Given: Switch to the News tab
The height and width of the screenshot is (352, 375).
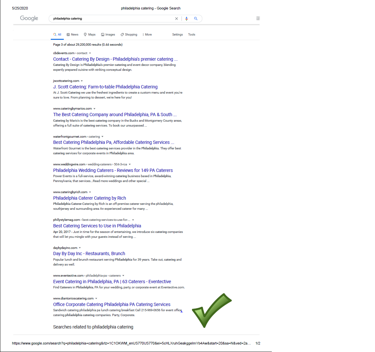Looking at the screenshot, I should [x=73, y=35].
